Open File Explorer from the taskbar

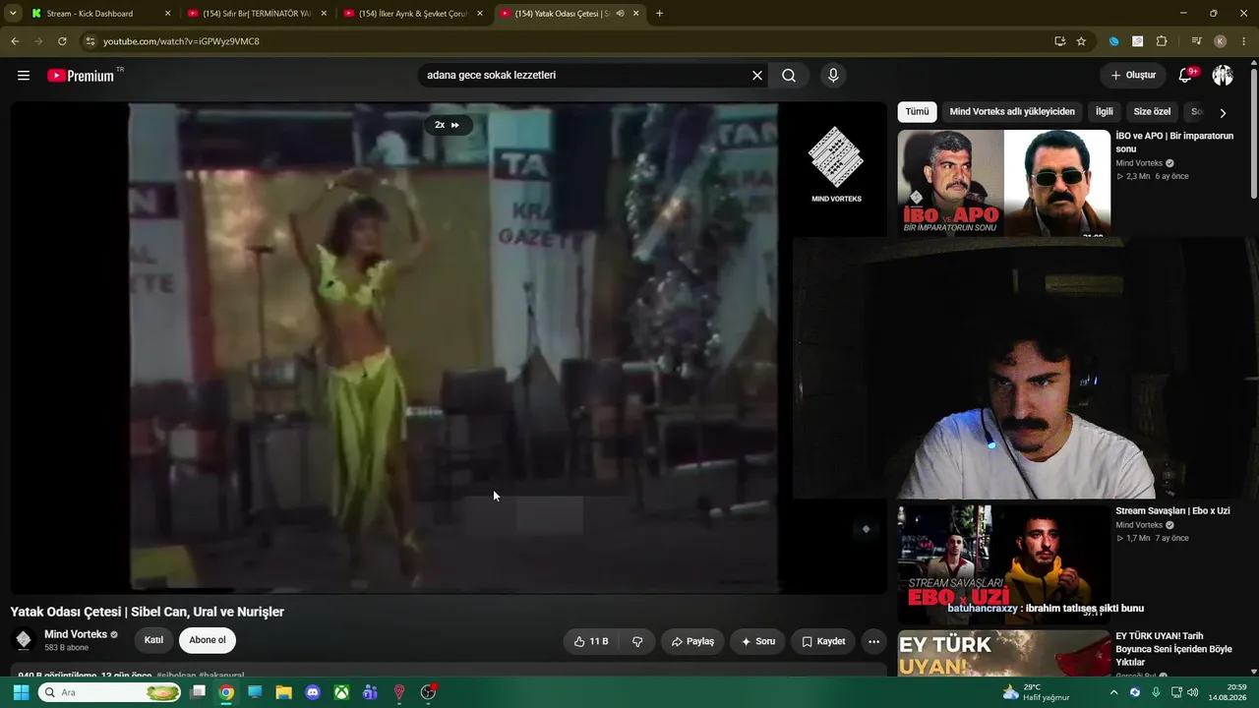point(283,692)
